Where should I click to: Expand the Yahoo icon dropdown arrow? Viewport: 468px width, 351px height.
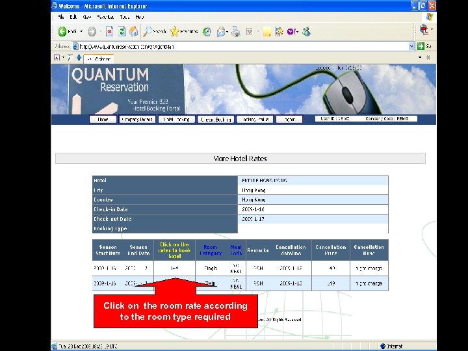(297, 32)
